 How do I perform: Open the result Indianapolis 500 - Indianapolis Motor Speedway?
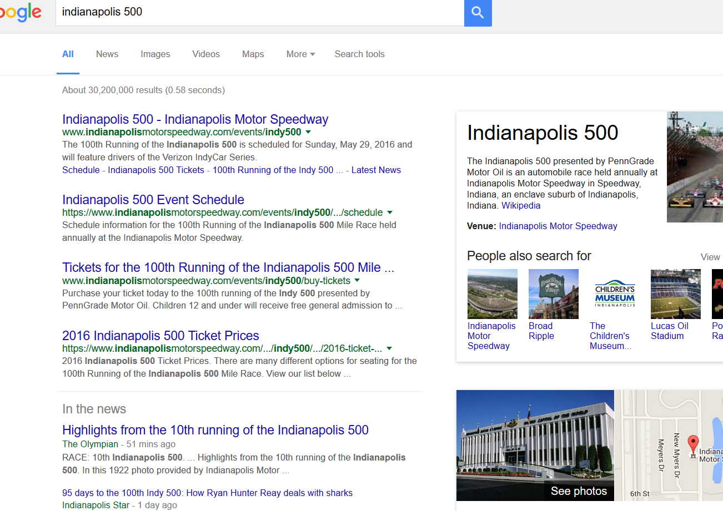[195, 119]
